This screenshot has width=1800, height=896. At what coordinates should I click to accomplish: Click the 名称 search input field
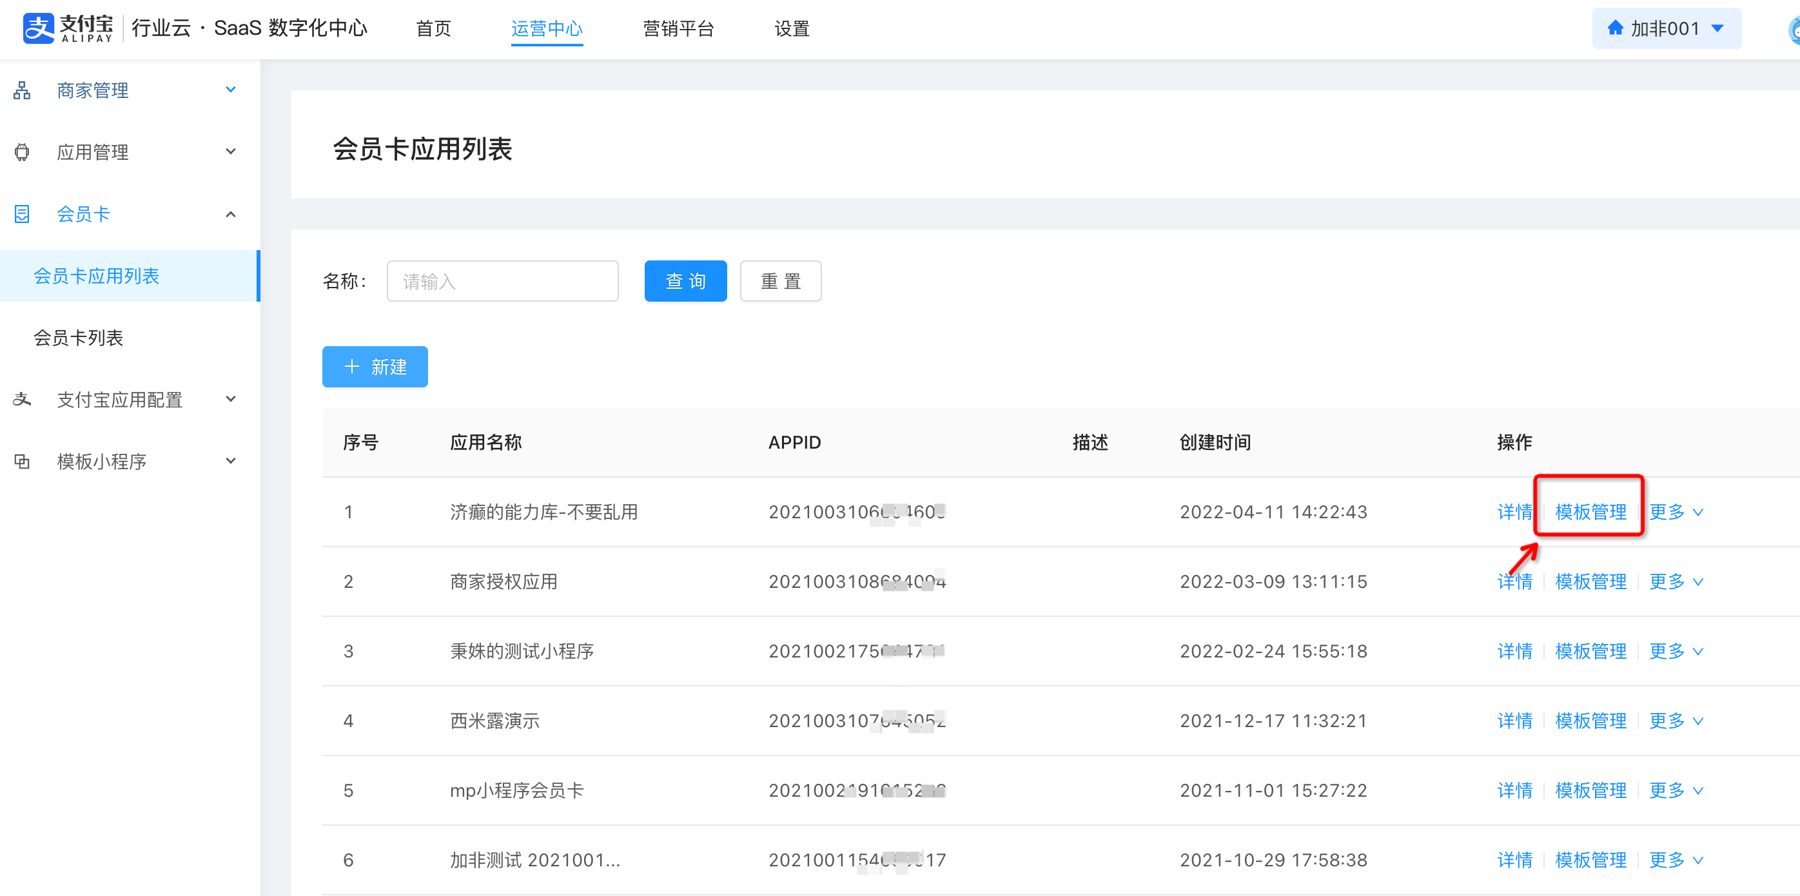tap(502, 280)
